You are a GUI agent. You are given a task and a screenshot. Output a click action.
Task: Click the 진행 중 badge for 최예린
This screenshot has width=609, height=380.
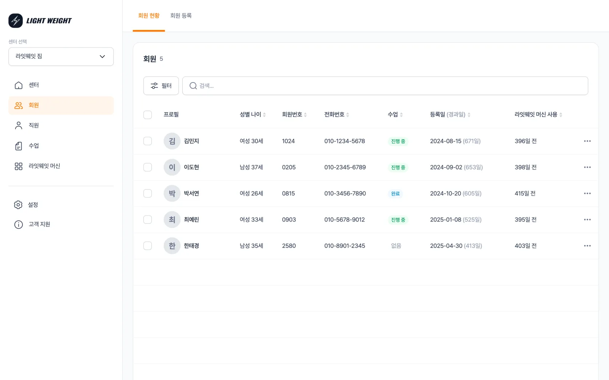(398, 220)
